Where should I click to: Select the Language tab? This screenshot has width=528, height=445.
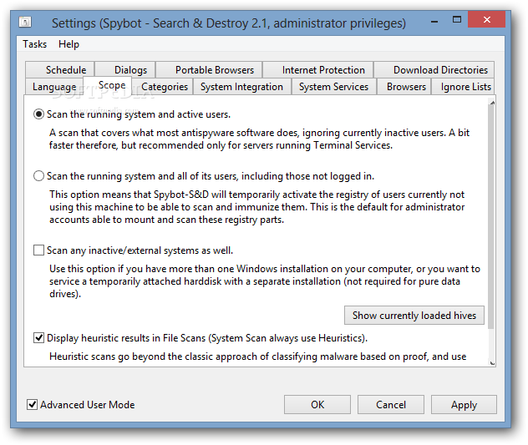[54, 87]
